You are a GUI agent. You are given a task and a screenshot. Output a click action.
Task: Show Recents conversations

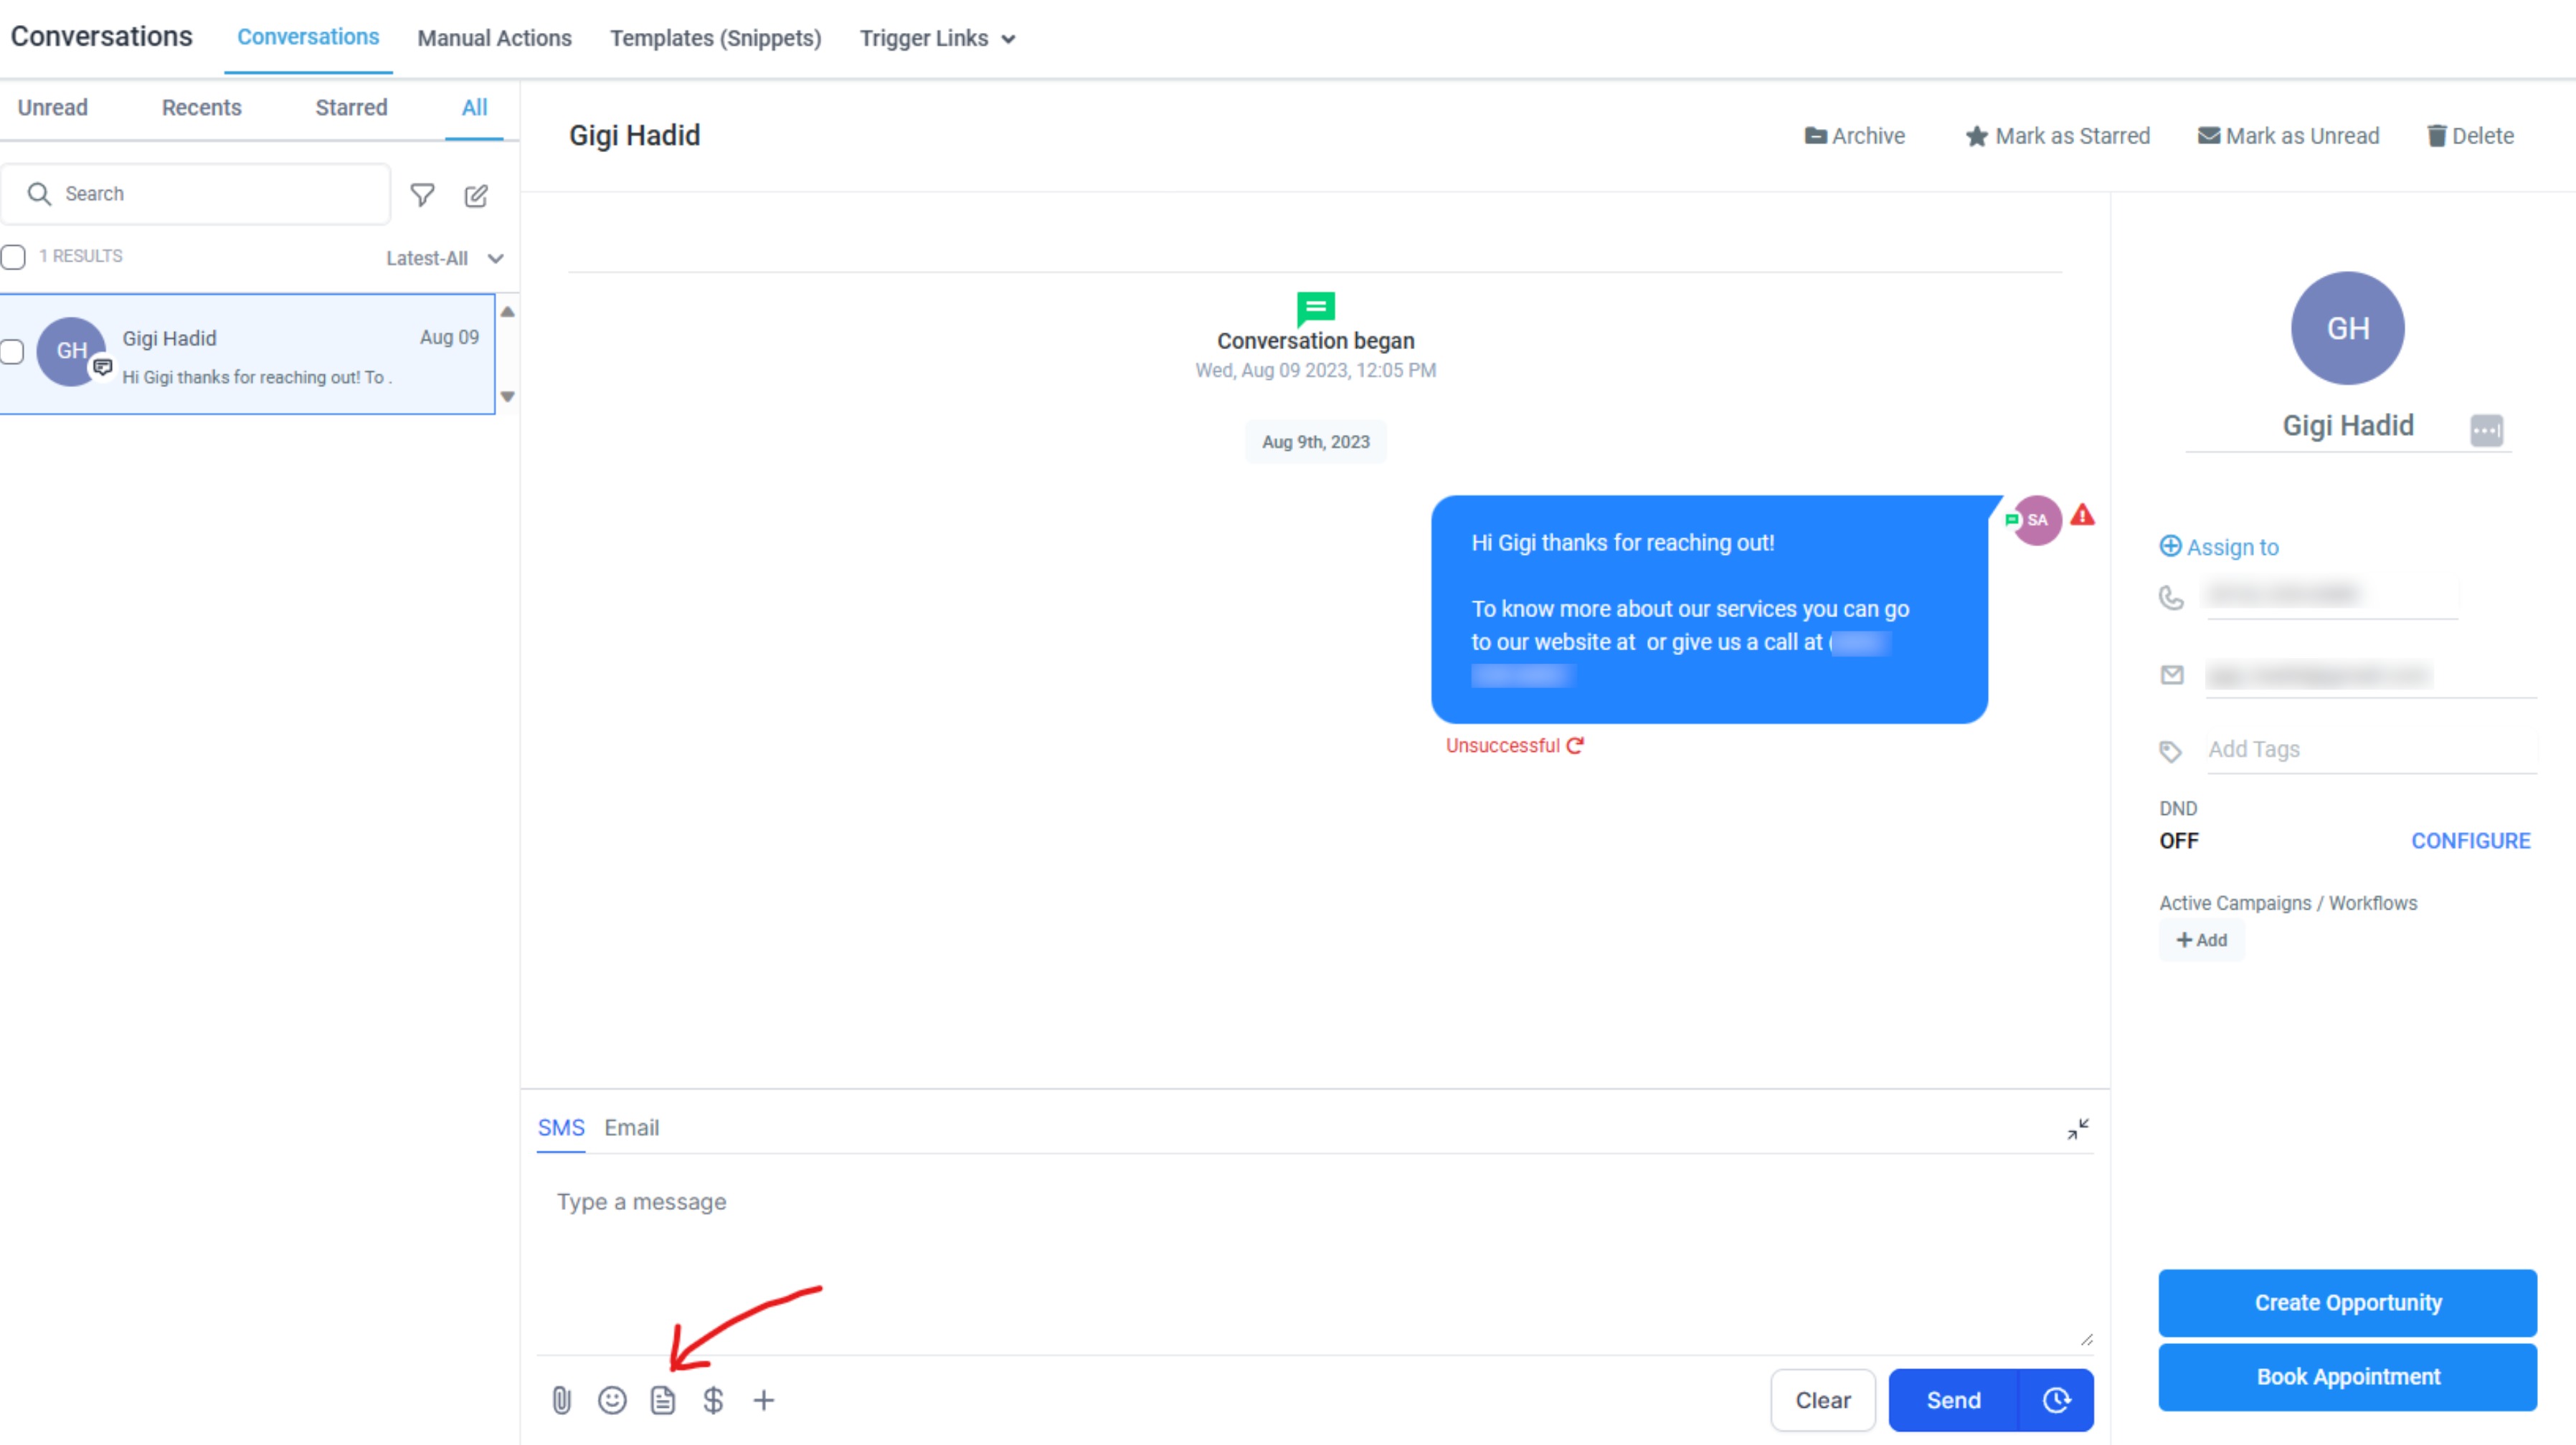pyautogui.click(x=201, y=107)
